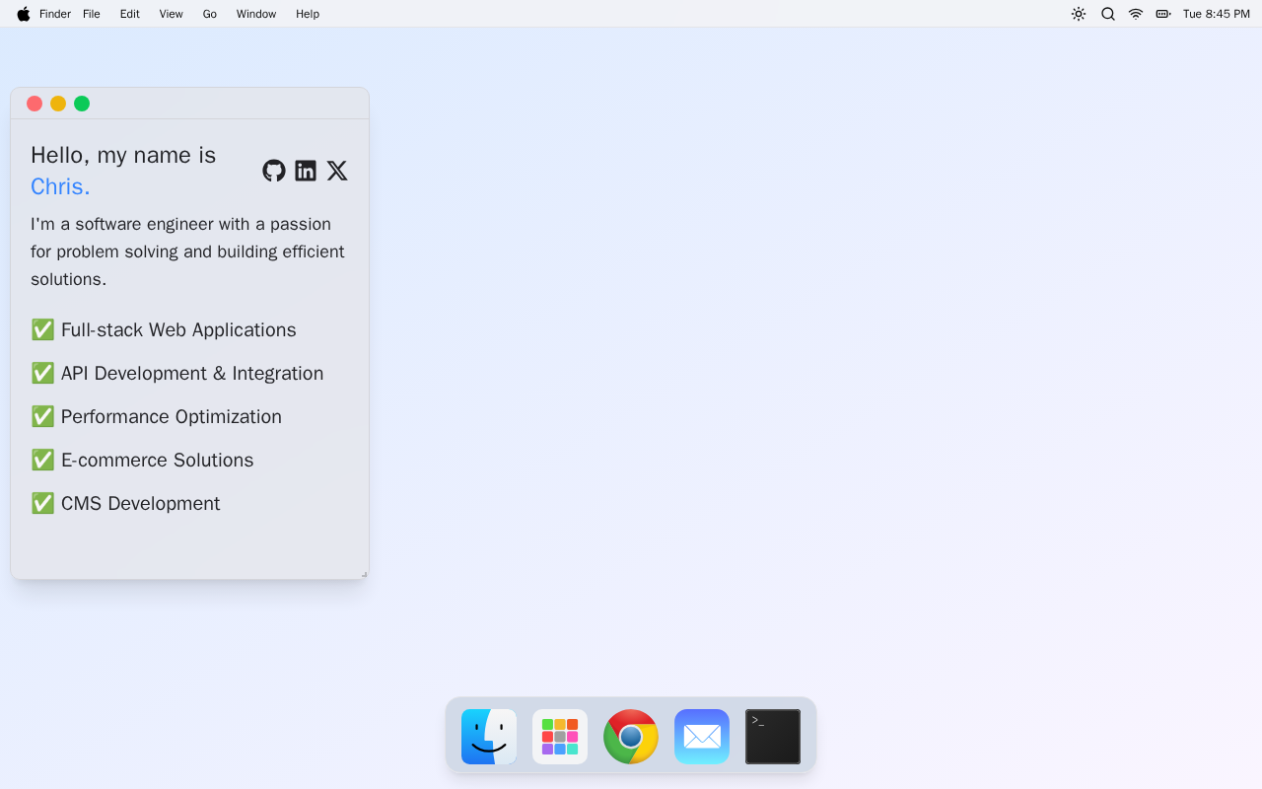Click the window resize handle corner
The height and width of the screenshot is (789, 1262).
pyautogui.click(x=364, y=574)
